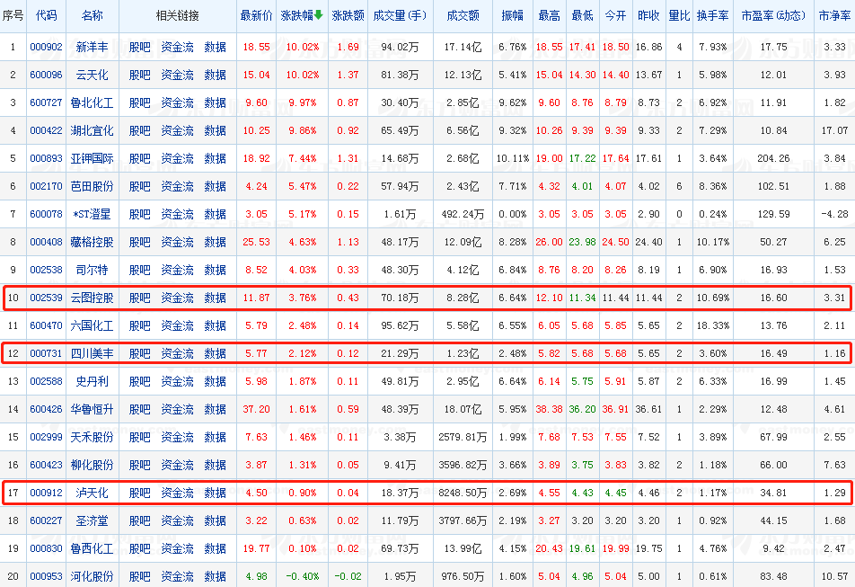
Task: Open 股吧 link for 新洋丰
Action: (139, 47)
